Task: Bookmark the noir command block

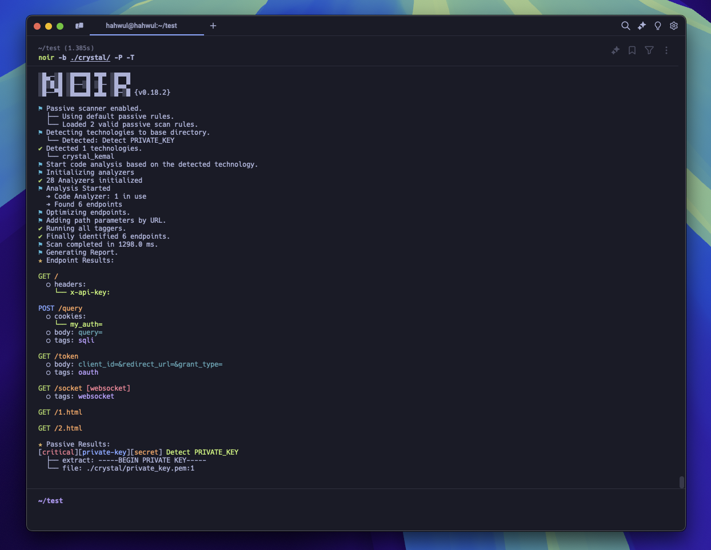Action: [x=632, y=50]
